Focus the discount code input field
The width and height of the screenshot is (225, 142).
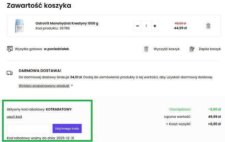(28, 129)
